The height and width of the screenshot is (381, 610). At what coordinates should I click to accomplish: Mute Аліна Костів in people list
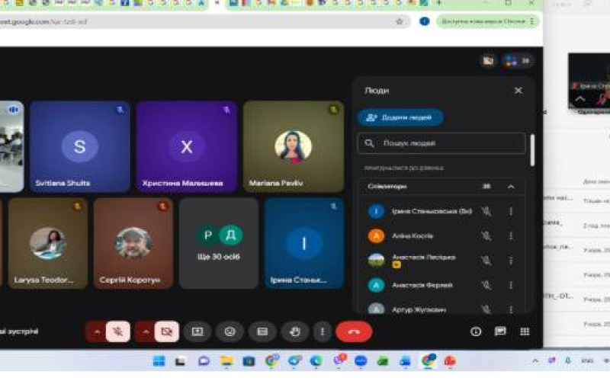[x=486, y=236]
